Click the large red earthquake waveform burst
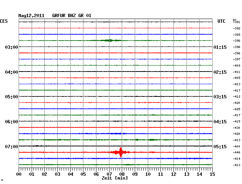 coord(120,152)
